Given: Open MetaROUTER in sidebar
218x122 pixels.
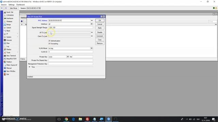Looking at the screenshot, I should [11, 59].
